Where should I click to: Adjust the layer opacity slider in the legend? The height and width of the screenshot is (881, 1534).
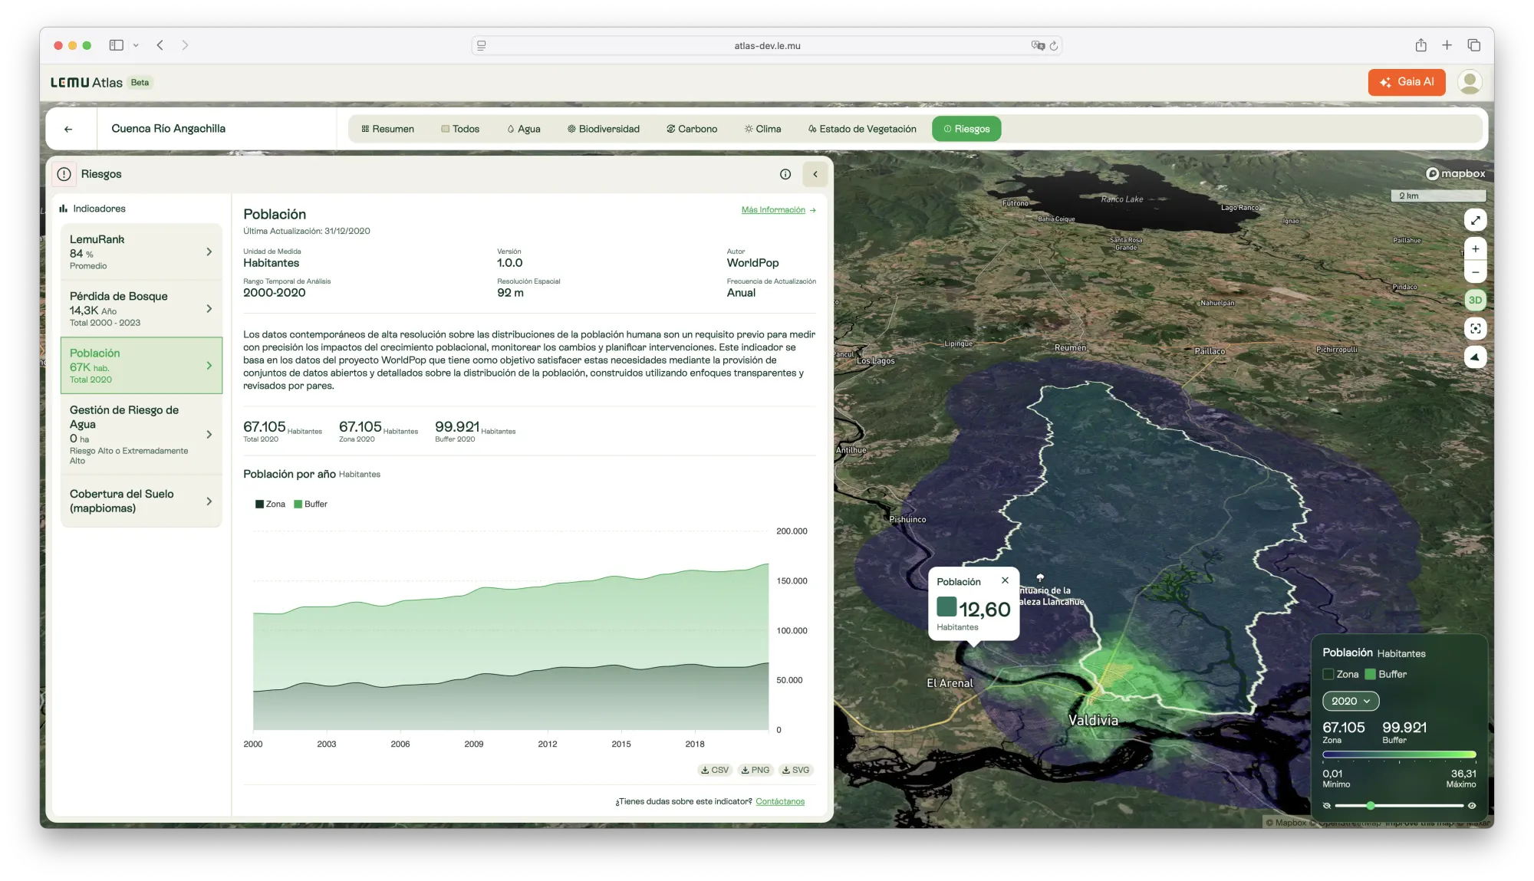click(x=1370, y=806)
